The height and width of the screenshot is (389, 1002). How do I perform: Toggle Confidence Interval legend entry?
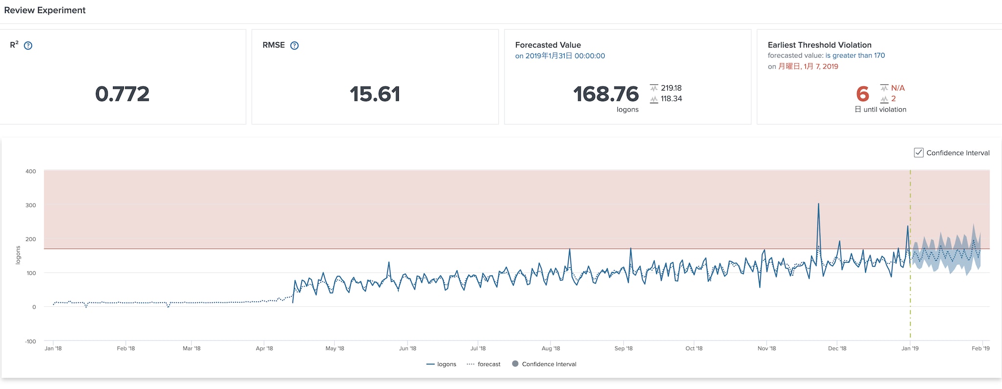(544, 364)
